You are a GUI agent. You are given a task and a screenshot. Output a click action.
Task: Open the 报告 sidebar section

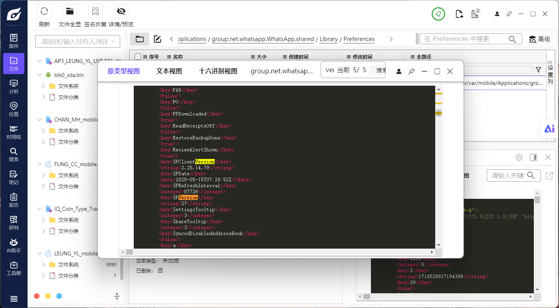click(x=14, y=200)
